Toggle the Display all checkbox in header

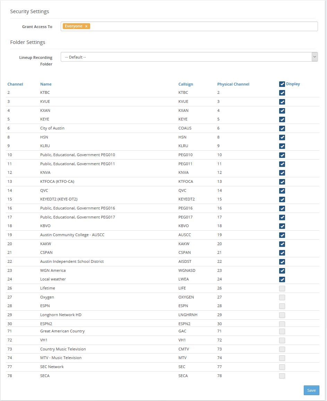coord(282,84)
